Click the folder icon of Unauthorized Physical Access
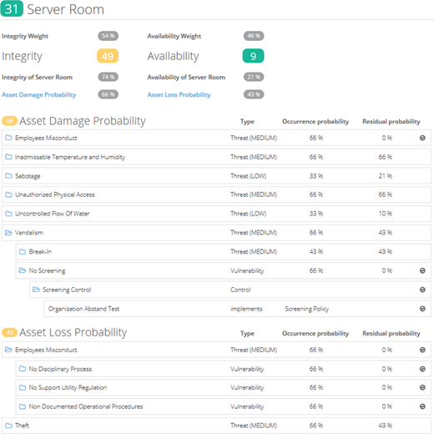Image resolution: width=434 pixels, height=434 pixels. [x=8, y=194]
